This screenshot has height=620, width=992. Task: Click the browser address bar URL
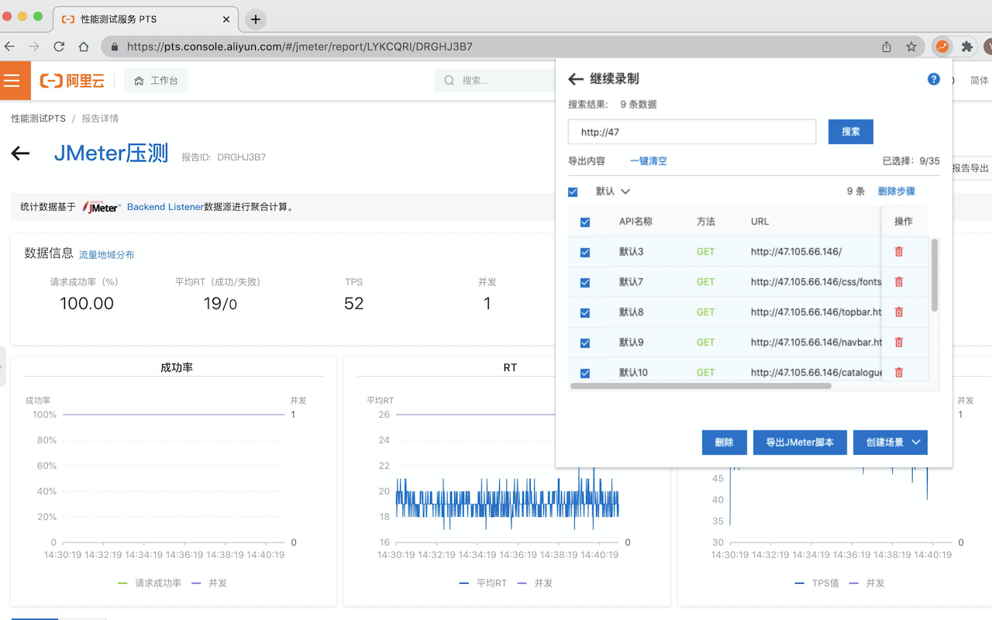[299, 46]
